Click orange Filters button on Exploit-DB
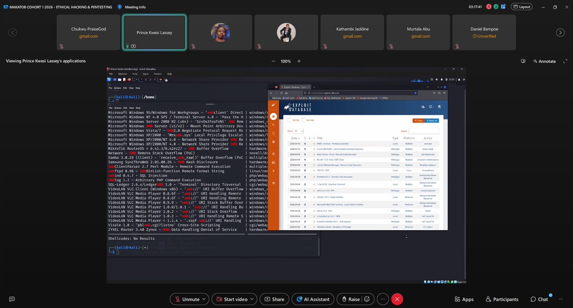Image resolution: width=573 pixels, height=308 pixels. tap(420, 120)
